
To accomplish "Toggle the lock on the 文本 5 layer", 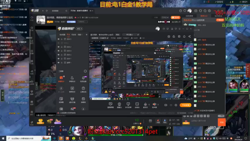I will (62, 39).
